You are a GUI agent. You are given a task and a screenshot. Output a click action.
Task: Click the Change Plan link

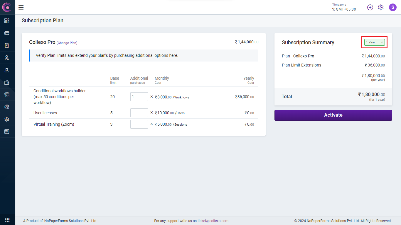[67, 43]
